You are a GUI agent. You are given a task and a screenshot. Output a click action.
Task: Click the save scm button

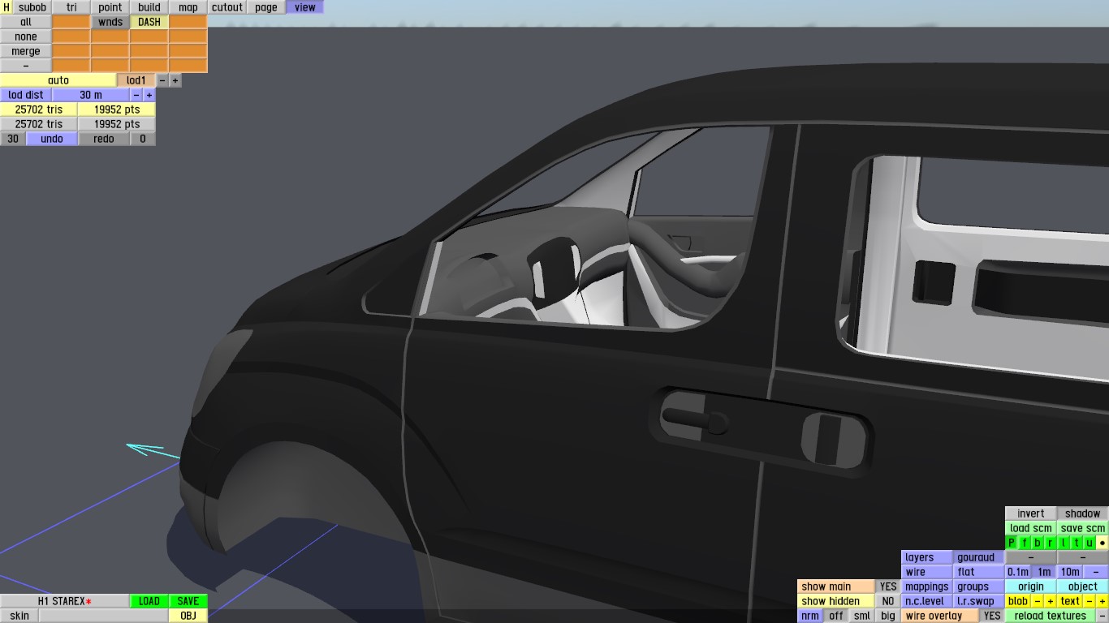point(1083,528)
